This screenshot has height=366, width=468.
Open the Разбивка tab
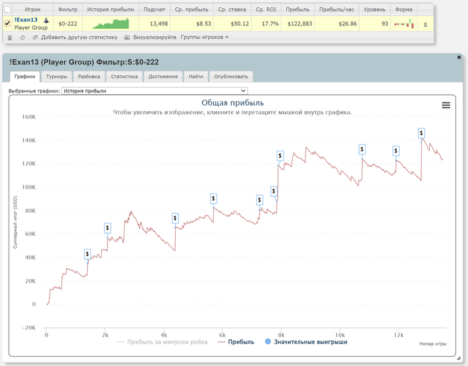(89, 76)
